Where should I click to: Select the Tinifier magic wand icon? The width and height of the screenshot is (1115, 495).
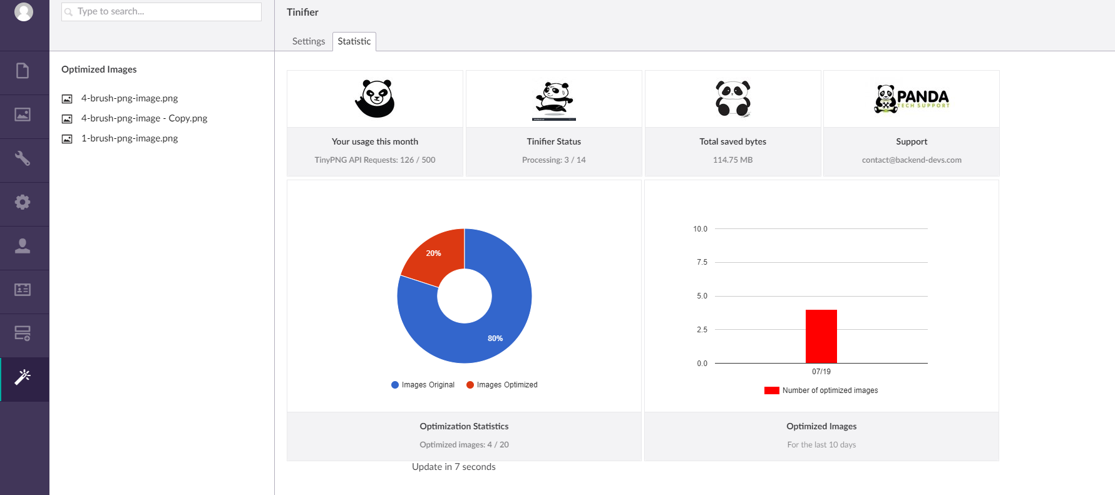pos(23,377)
